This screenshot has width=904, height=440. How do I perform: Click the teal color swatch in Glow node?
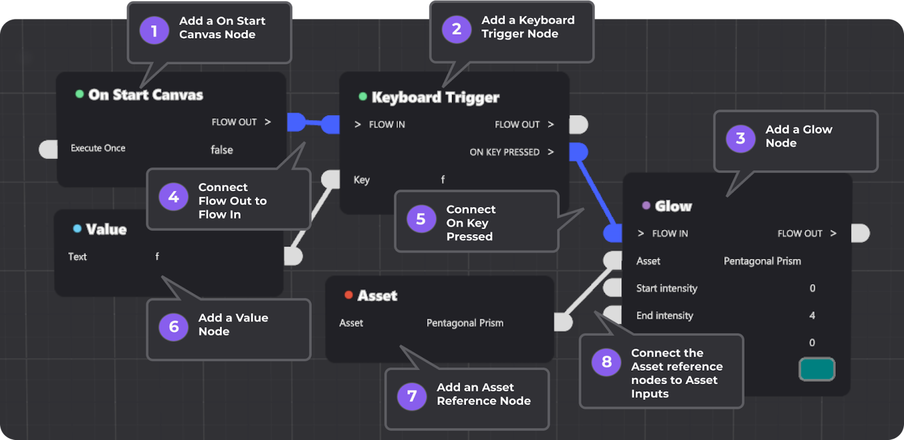click(816, 369)
